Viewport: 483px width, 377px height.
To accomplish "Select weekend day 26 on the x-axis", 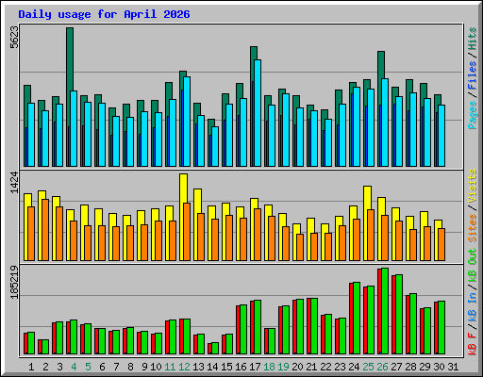I will (x=382, y=367).
